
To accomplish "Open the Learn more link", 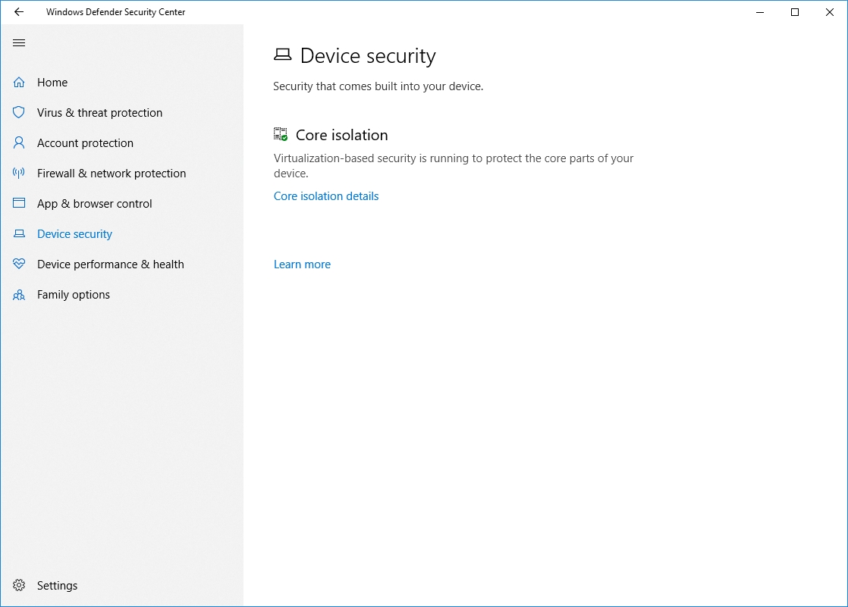I will 302,264.
